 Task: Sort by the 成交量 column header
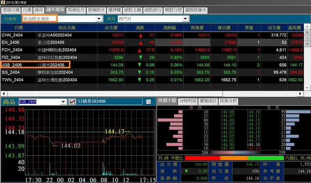pos(274,28)
